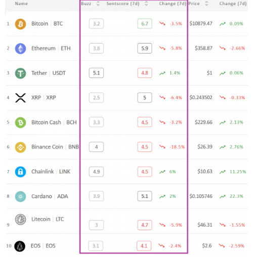Click the Name column header

pyautogui.click(x=21, y=4)
